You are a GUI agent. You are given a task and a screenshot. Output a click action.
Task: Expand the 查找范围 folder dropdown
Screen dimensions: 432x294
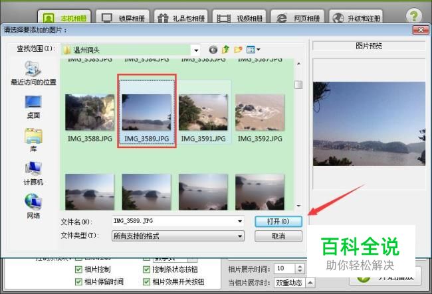(196, 50)
